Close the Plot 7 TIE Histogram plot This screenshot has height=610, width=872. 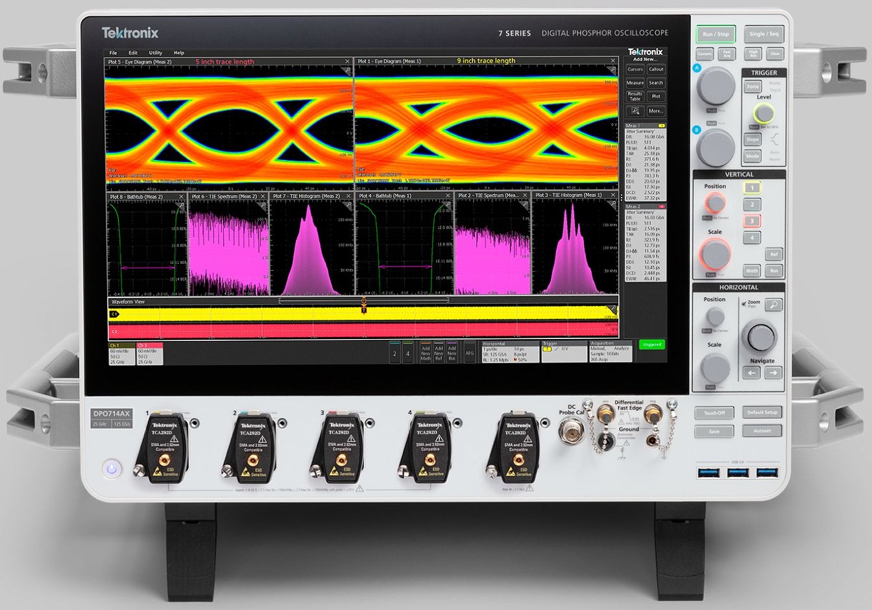pyautogui.click(x=348, y=196)
